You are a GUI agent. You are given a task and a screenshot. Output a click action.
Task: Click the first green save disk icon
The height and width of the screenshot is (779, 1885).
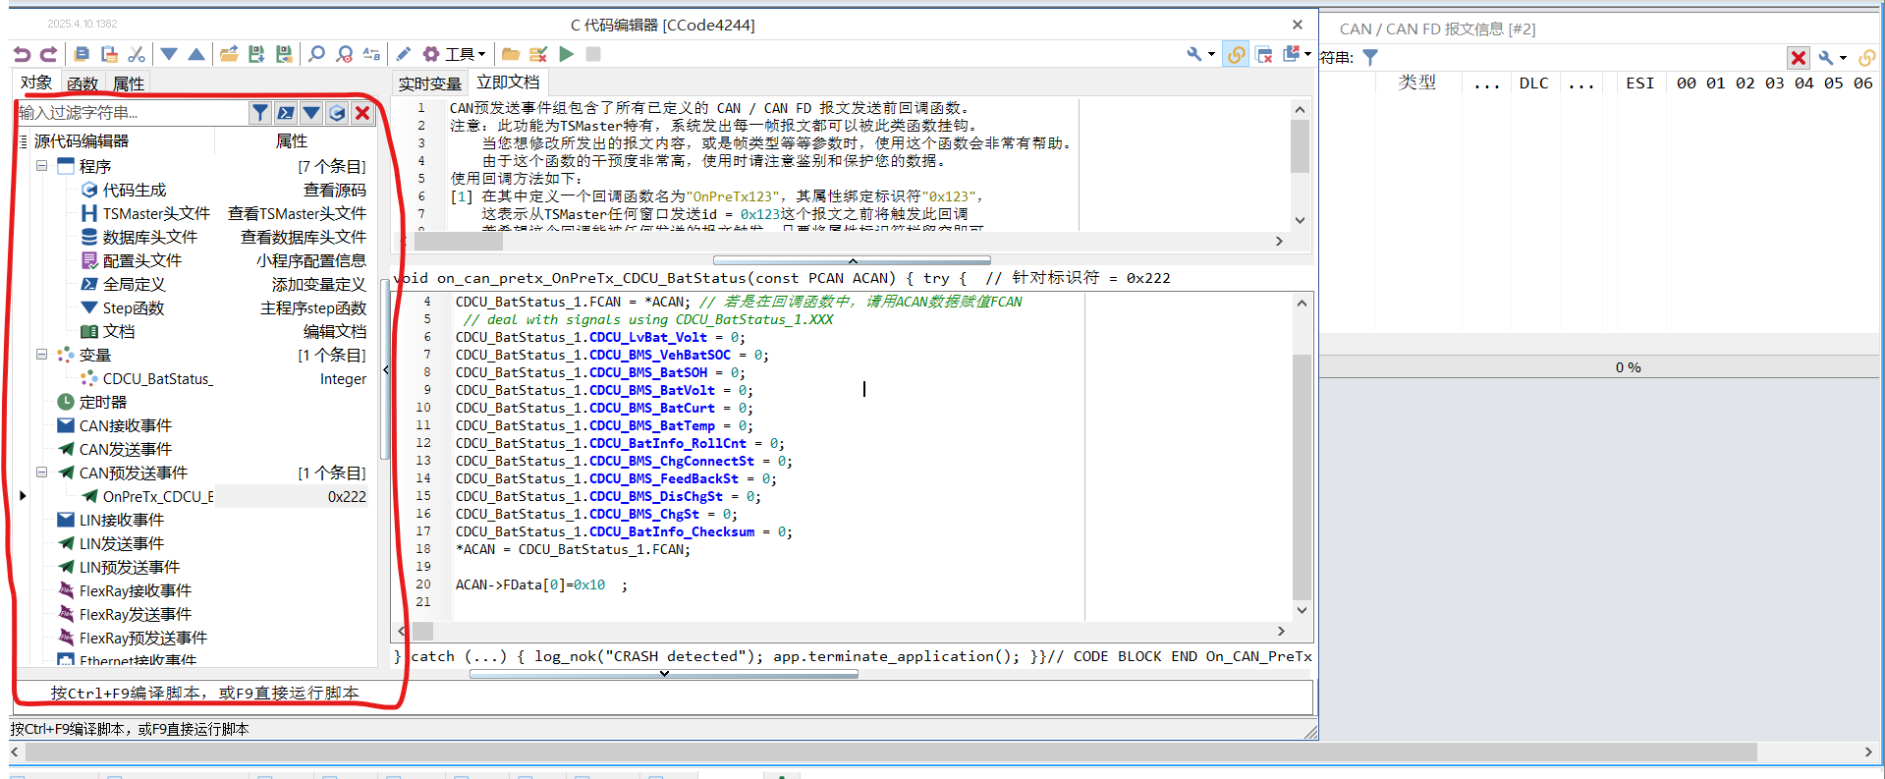click(x=256, y=54)
